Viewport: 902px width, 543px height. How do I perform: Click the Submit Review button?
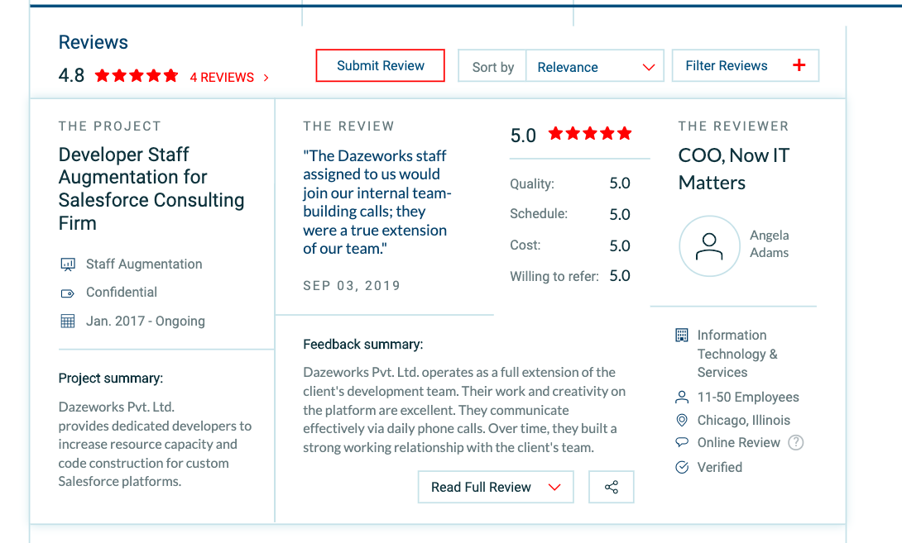(380, 65)
